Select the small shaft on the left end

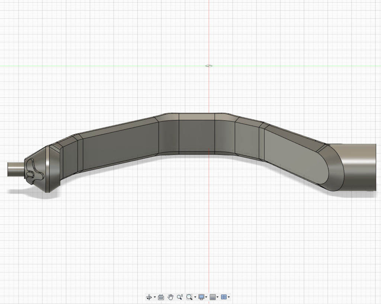click(x=16, y=169)
